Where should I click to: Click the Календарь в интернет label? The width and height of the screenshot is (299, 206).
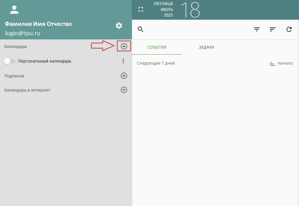(x=27, y=90)
